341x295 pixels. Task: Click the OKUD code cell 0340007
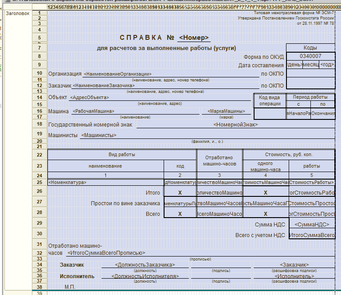click(310, 57)
